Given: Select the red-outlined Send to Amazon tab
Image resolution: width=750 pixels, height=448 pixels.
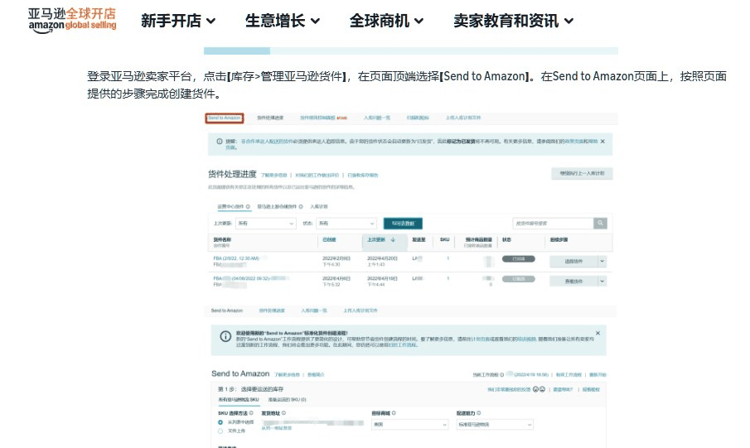Looking at the screenshot, I should click(x=225, y=118).
